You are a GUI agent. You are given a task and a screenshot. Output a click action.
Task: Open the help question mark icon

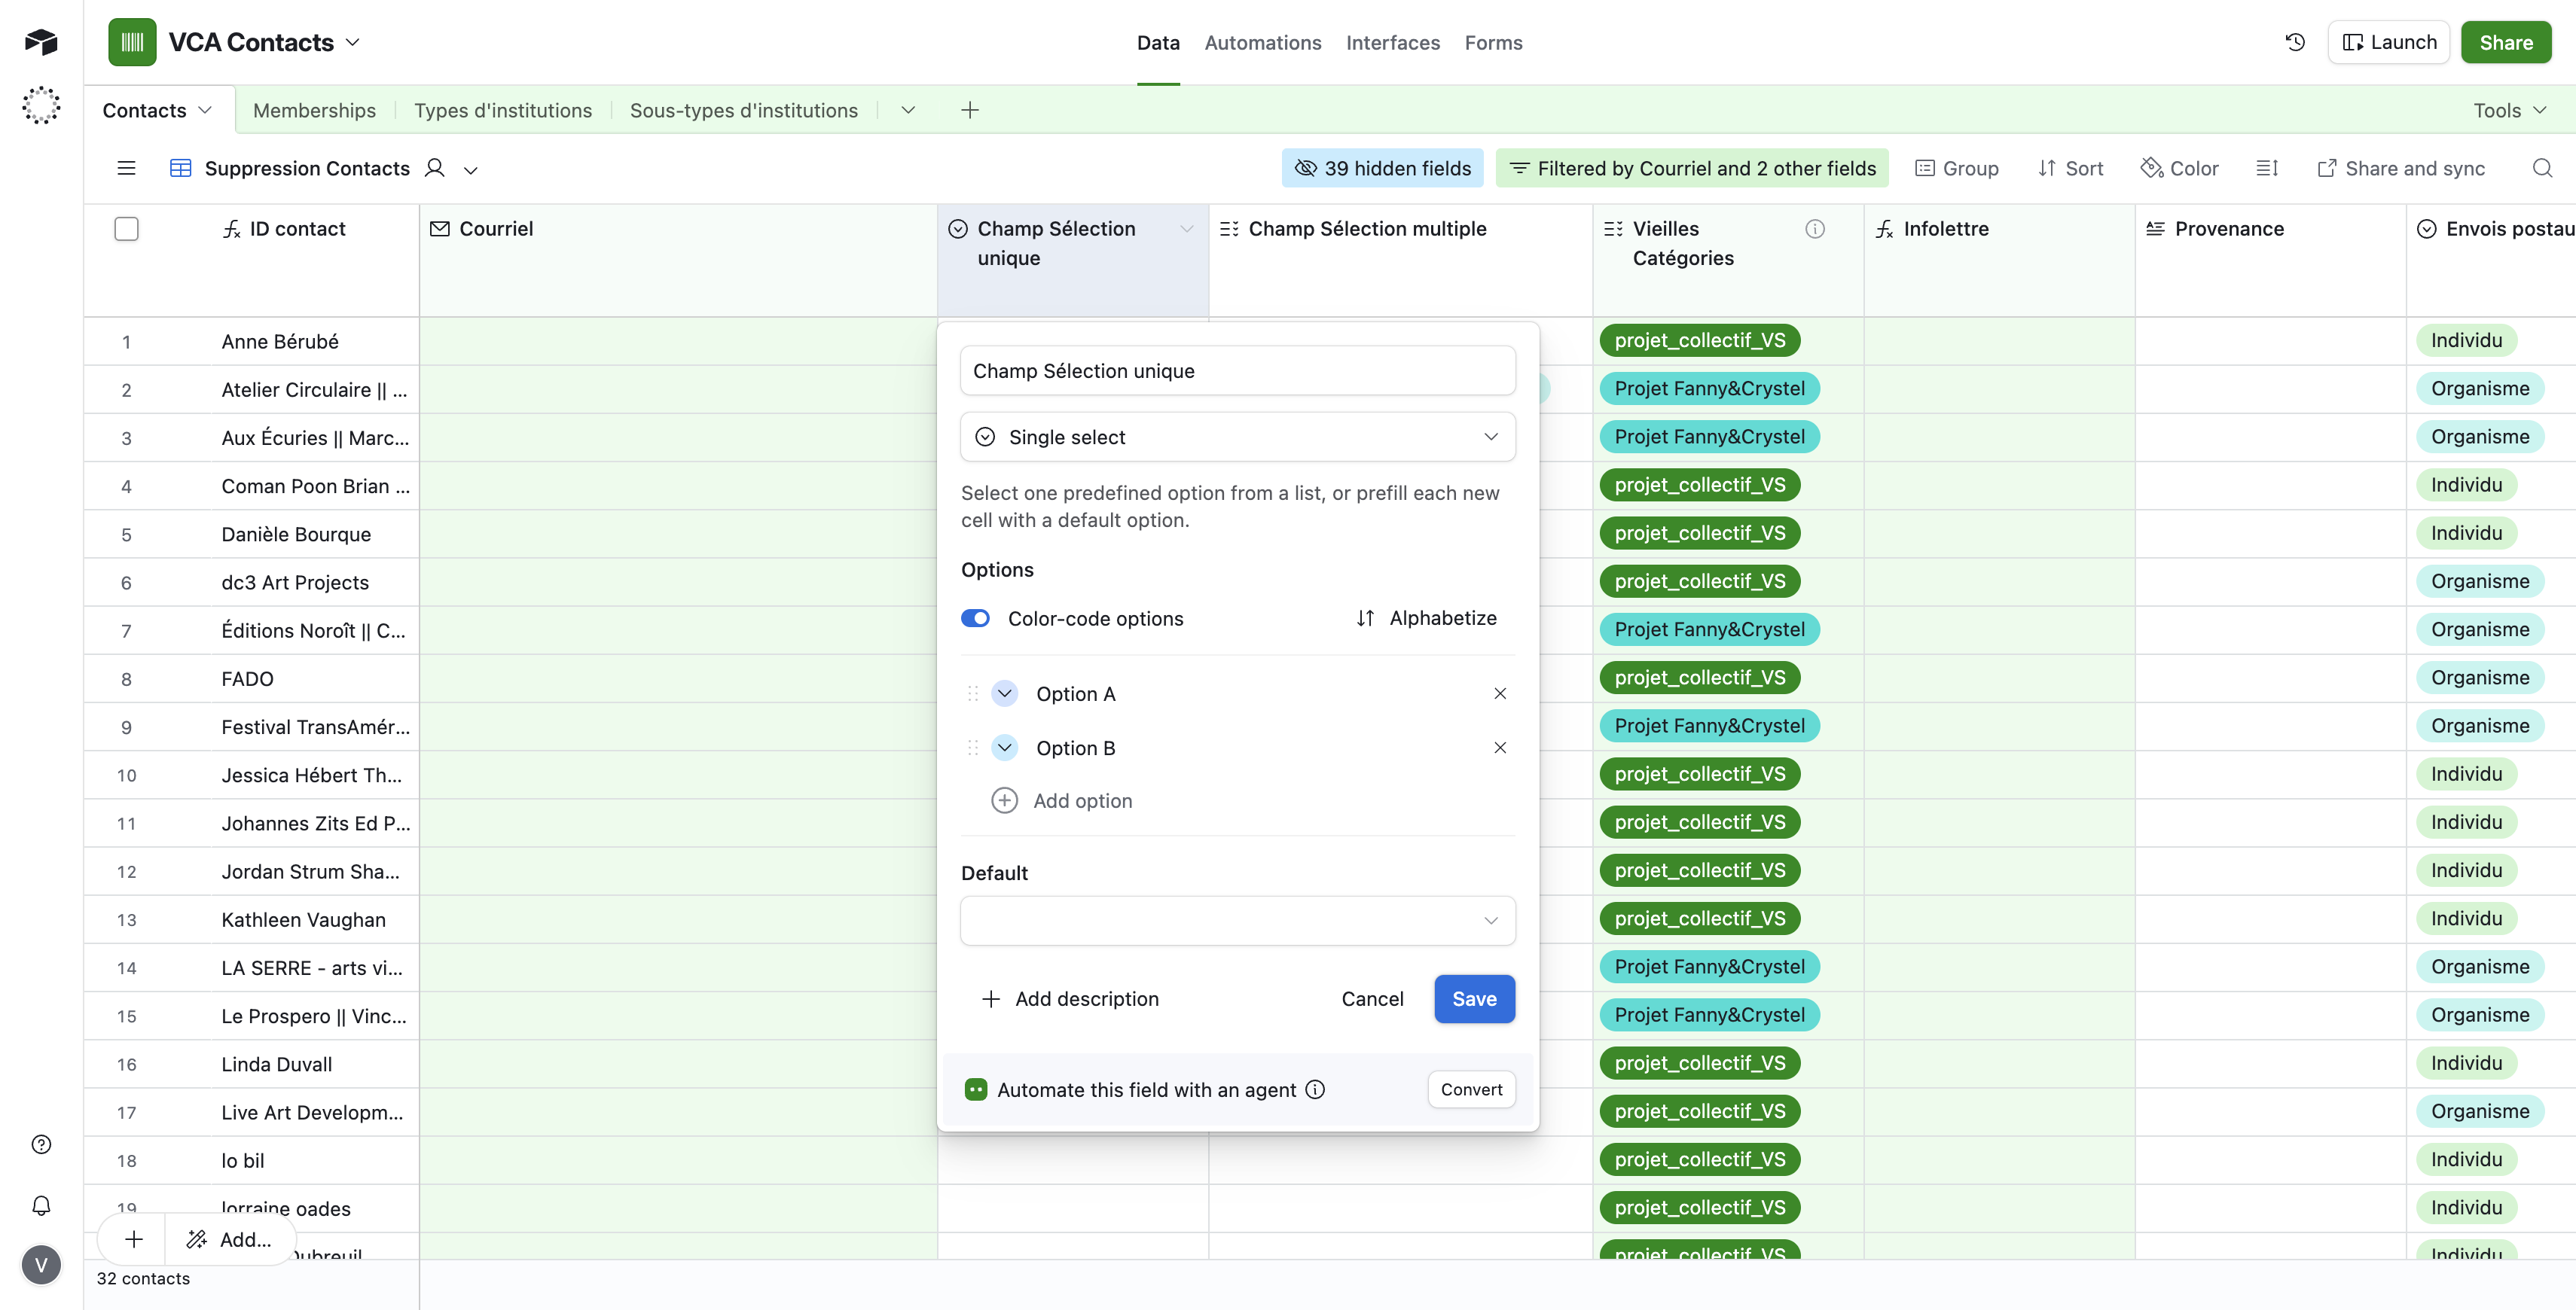(41, 1144)
